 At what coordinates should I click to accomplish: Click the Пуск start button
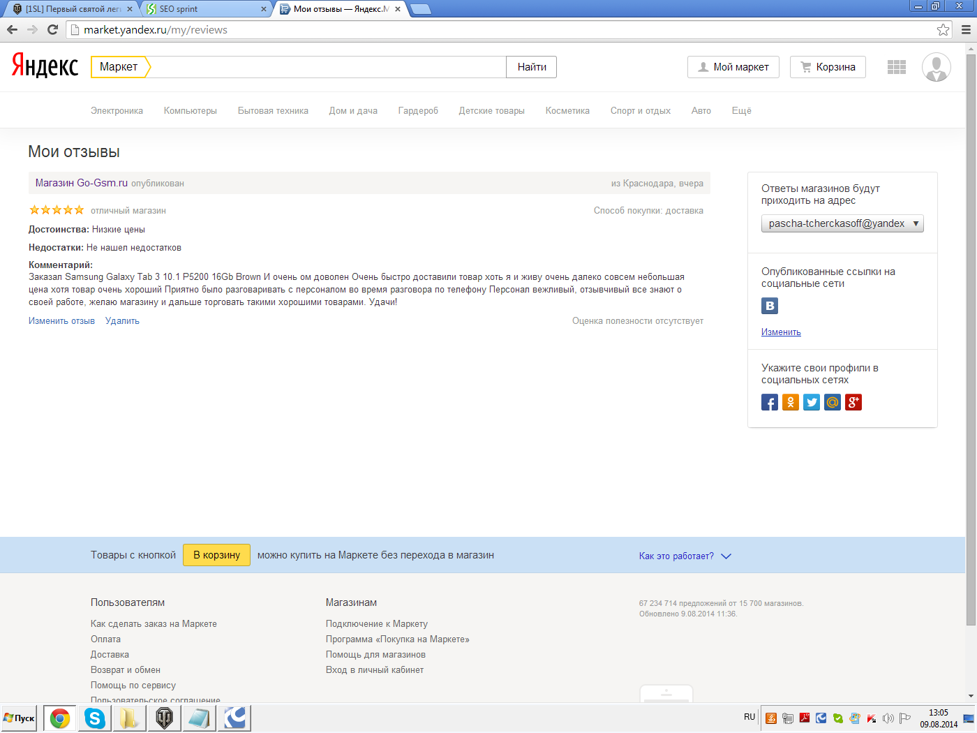19,718
